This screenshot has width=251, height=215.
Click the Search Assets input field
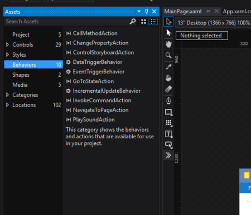point(67,22)
